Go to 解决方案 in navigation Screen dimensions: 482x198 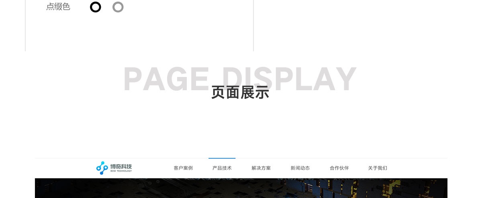[x=261, y=168]
